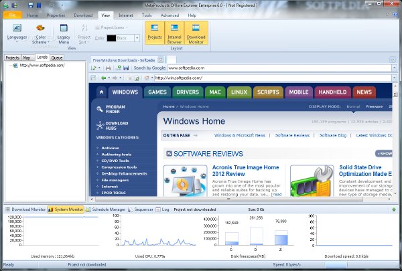Screen dimensions: 402x271
Task: Click the Software Reviews RSS icon
Action: coord(169,154)
